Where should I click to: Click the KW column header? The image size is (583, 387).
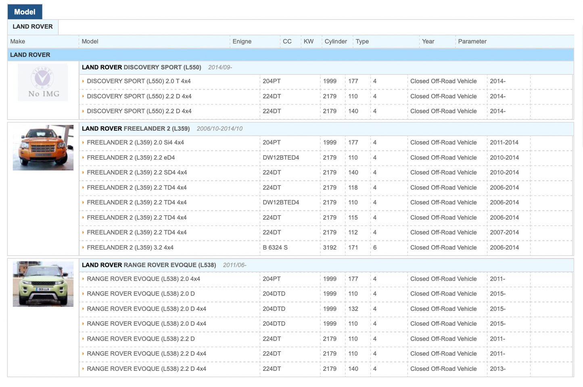click(309, 42)
